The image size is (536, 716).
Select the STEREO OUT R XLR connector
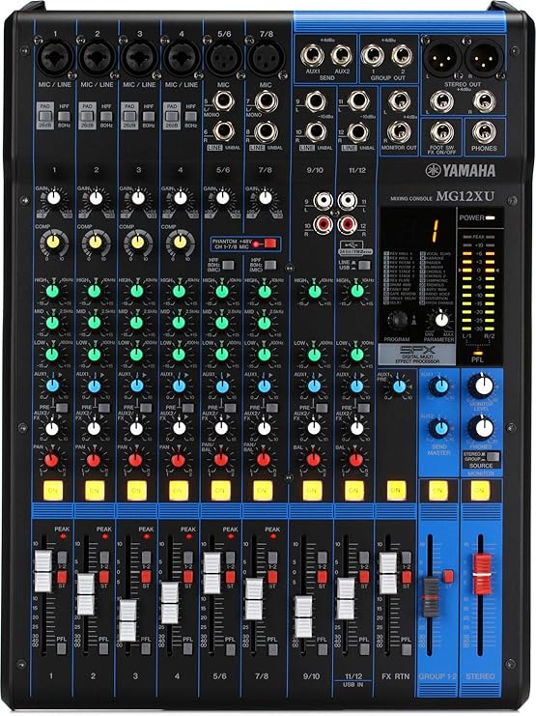coord(484,59)
